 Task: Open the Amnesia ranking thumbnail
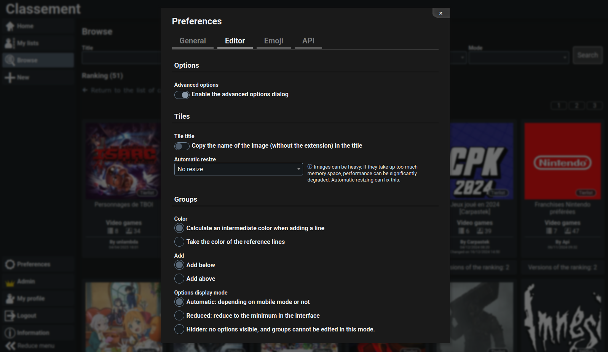pyautogui.click(x=563, y=317)
